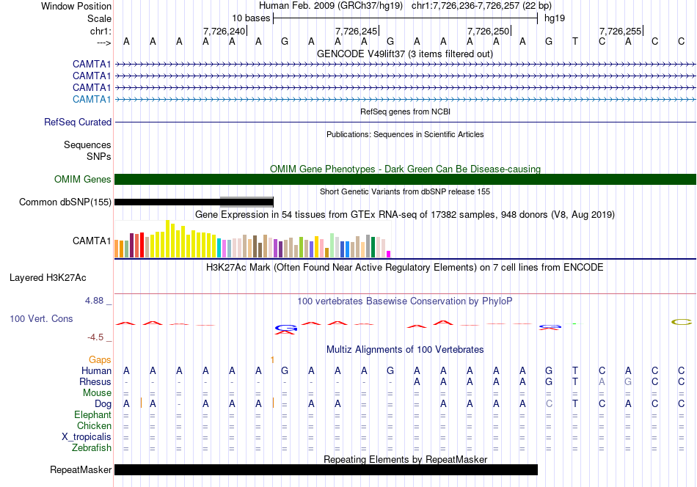This screenshot has width=697, height=487.
Task: Open the H3K27Ac Mark ENCODE track title
Action: click(x=405, y=268)
